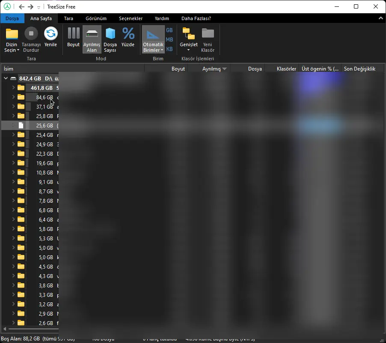
Task: Stop scan with Taramayı Durdur
Action: click(x=31, y=40)
